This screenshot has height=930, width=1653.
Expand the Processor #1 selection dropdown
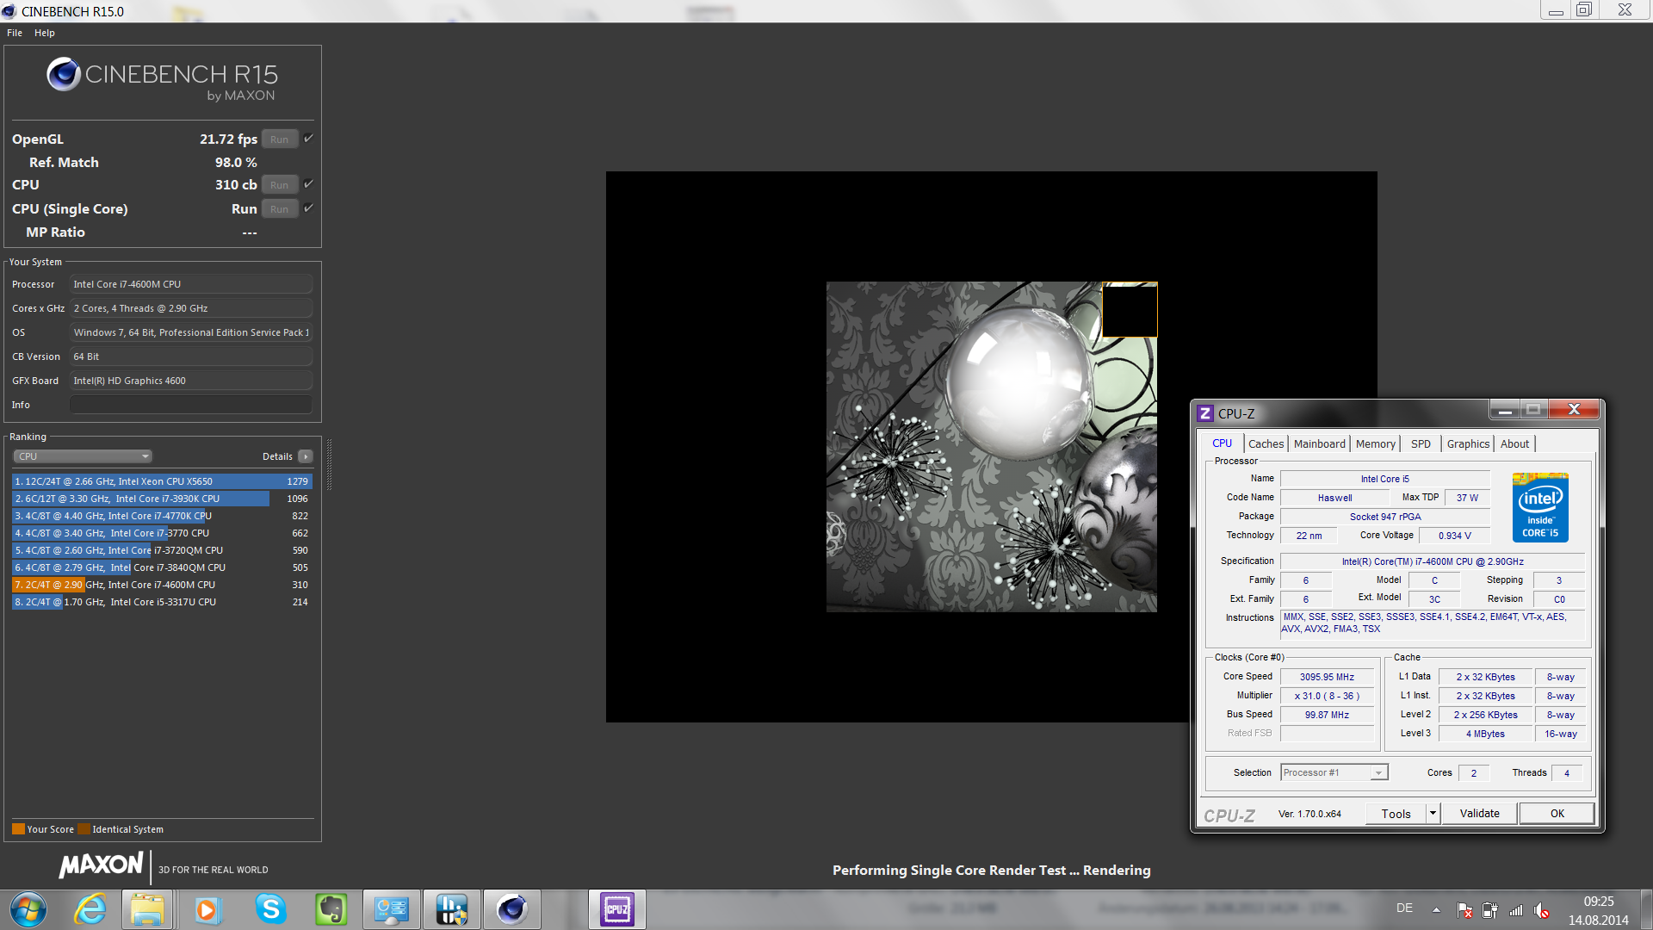1378,772
